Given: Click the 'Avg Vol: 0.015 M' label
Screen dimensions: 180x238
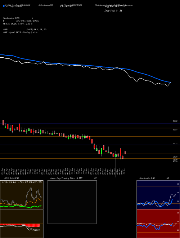Looking at the screenshot, I should coord(115,6).
